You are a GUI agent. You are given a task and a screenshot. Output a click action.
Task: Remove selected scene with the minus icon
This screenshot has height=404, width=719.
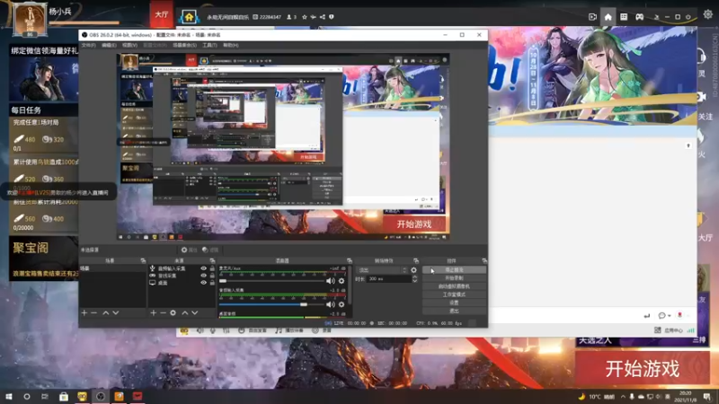(94, 312)
